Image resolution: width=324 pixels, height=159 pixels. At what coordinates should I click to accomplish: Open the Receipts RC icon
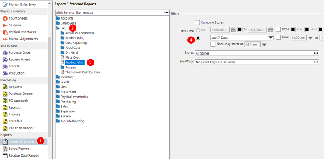[x=5, y=107]
